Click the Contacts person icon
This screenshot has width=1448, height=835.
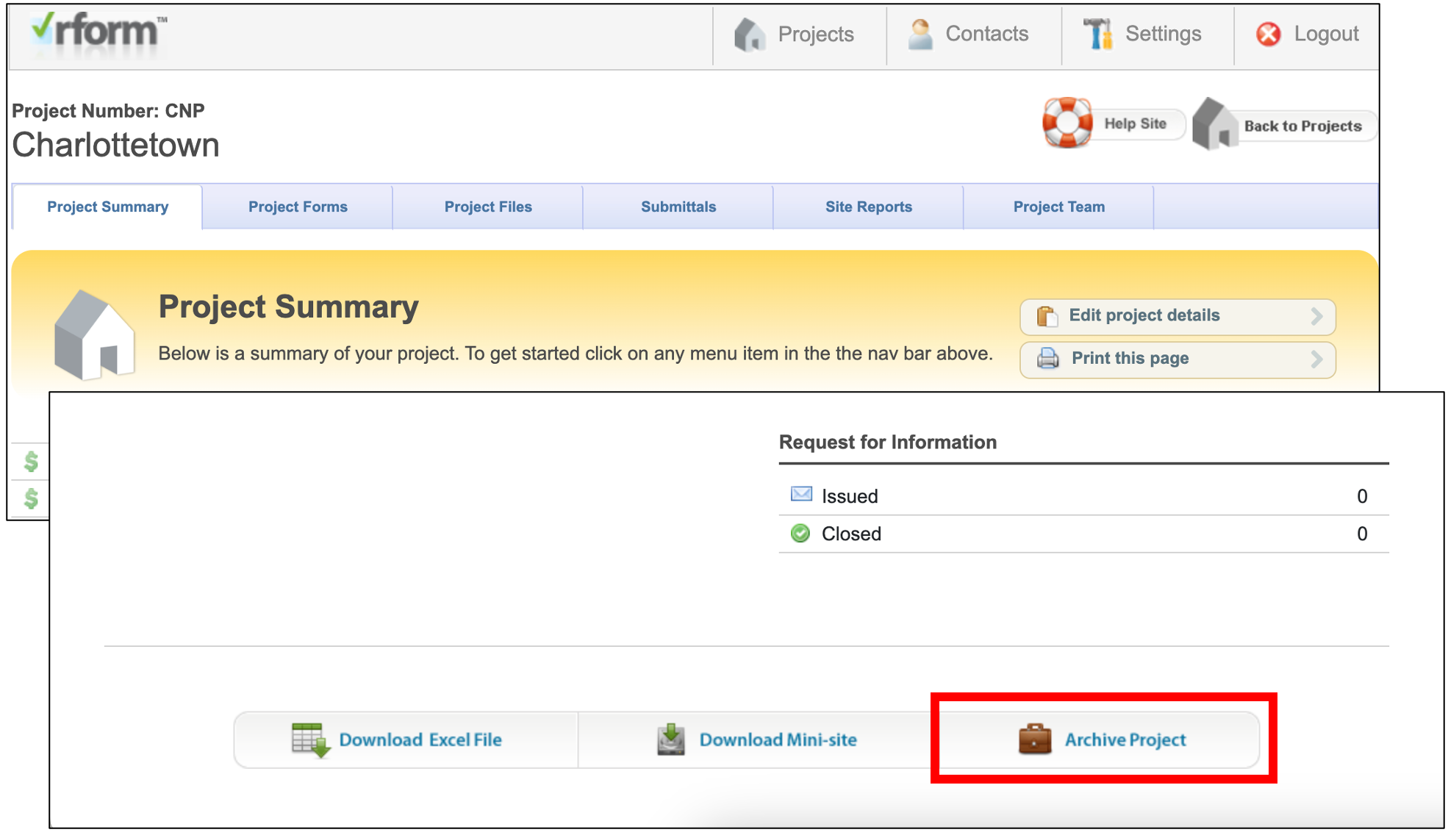pos(920,35)
